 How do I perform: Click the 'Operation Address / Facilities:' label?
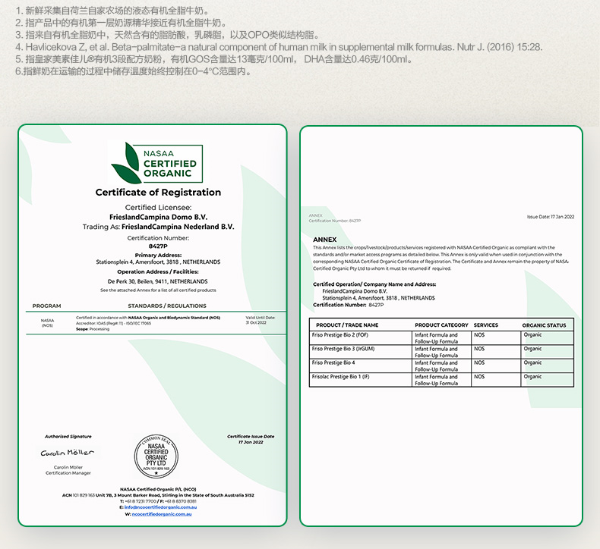tap(158, 271)
